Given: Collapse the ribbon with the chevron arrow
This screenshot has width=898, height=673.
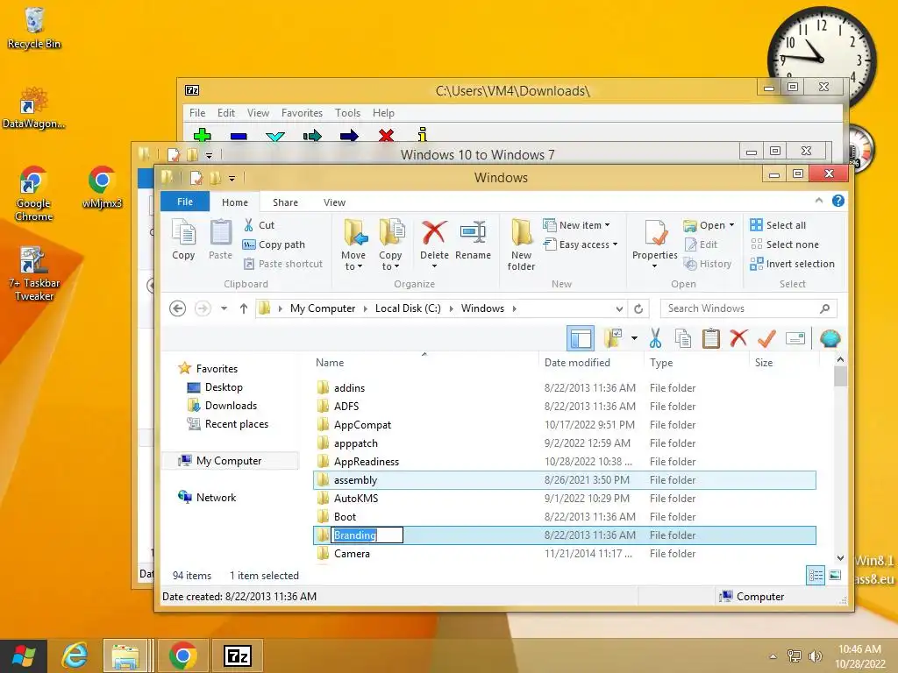Looking at the screenshot, I should 819,201.
